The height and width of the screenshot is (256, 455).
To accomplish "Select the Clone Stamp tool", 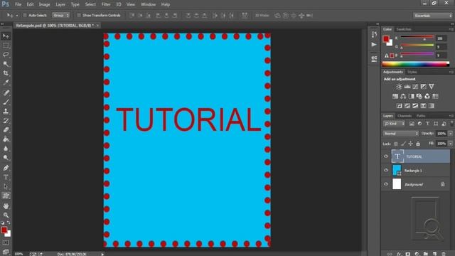I will click(x=6, y=111).
